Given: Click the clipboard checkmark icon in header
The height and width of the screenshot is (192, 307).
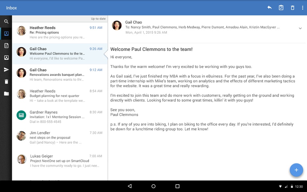Looking at the screenshot, I should [281, 8].
